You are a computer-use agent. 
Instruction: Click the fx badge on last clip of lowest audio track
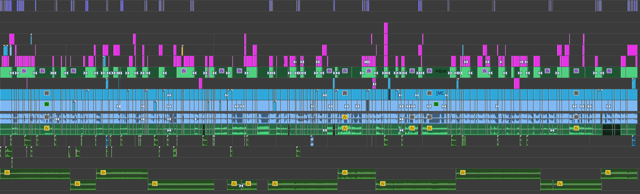point(559,184)
